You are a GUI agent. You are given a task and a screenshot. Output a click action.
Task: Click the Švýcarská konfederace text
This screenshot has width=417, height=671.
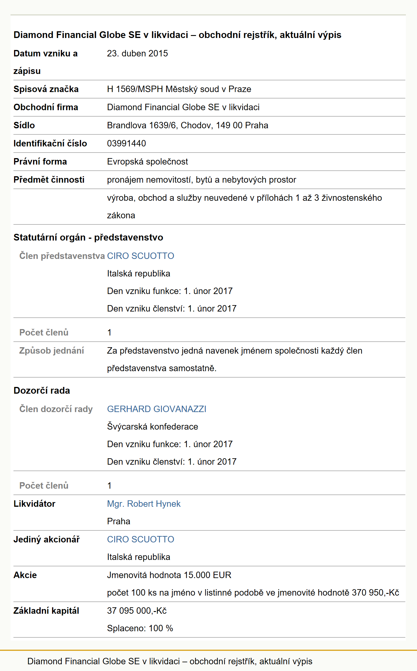pyautogui.click(x=152, y=426)
